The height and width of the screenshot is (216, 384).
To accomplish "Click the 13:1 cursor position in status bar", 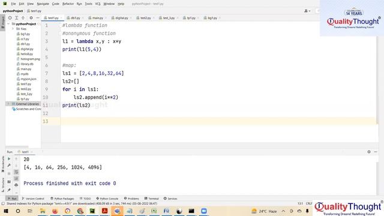I will 300,203.
